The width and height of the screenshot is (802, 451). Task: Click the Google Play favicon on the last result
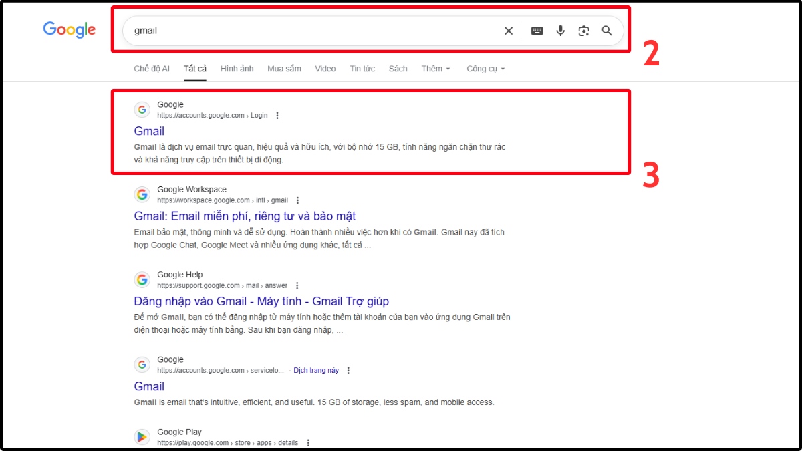coord(142,436)
